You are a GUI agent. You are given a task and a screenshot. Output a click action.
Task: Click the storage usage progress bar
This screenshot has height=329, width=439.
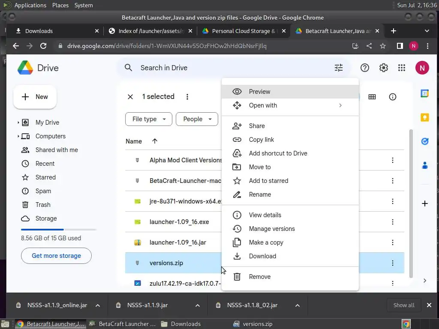pyautogui.click(x=59, y=230)
